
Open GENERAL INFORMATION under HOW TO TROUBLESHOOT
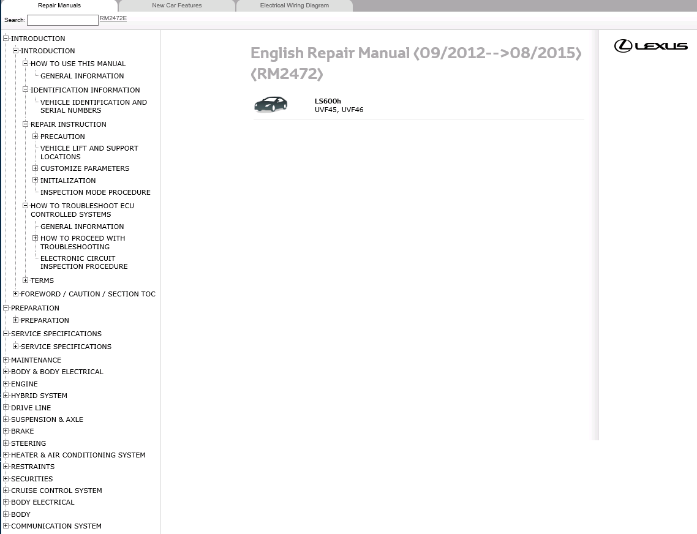tap(82, 227)
